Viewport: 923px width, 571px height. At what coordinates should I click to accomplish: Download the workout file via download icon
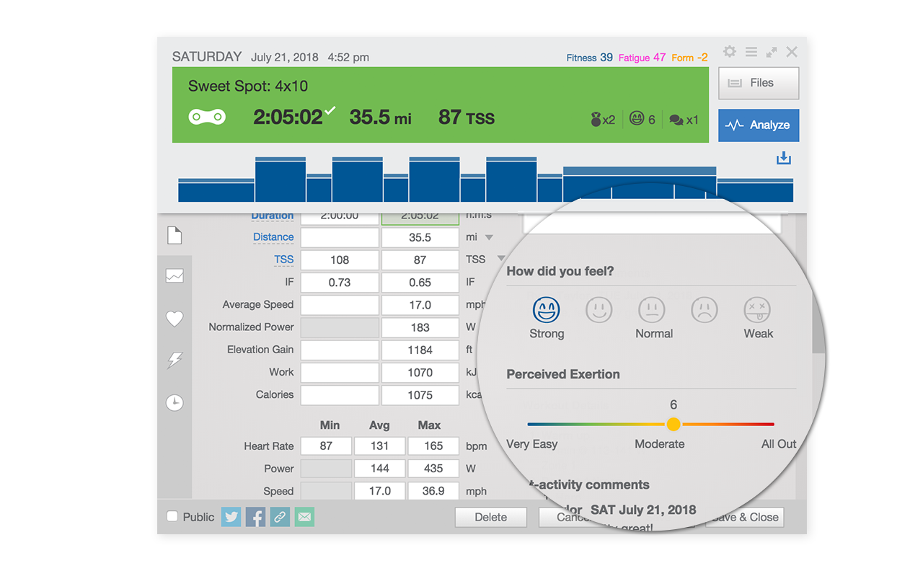(784, 158)
